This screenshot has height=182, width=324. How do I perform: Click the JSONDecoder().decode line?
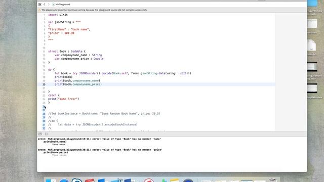click(123, 73)
